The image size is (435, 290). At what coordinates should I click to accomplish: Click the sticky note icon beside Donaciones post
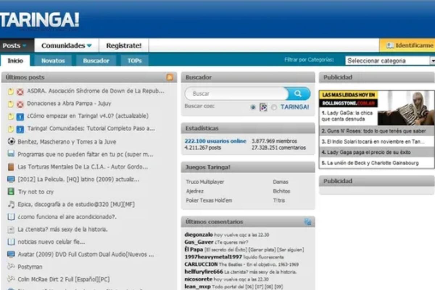coord(11,104)
